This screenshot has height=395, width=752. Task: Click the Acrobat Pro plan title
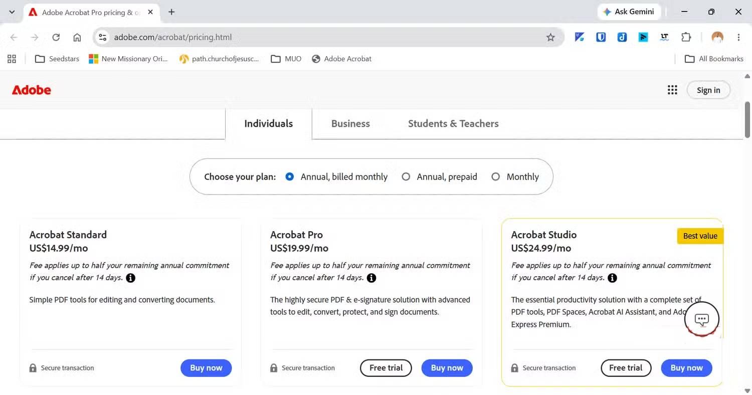[x=296, y=235]
